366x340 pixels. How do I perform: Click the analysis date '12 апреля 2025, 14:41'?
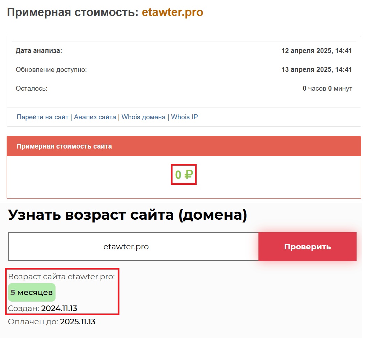pos(316,51)
